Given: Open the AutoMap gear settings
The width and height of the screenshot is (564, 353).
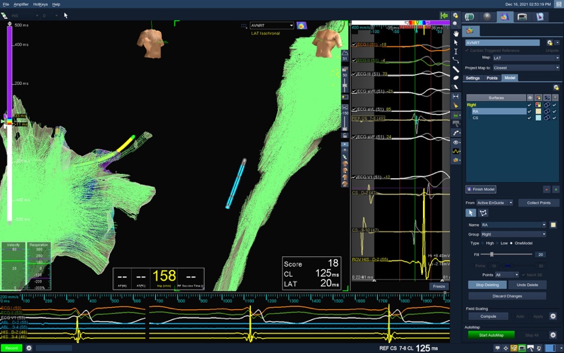Looking at the screenshot, I should (x=553, y=335).
